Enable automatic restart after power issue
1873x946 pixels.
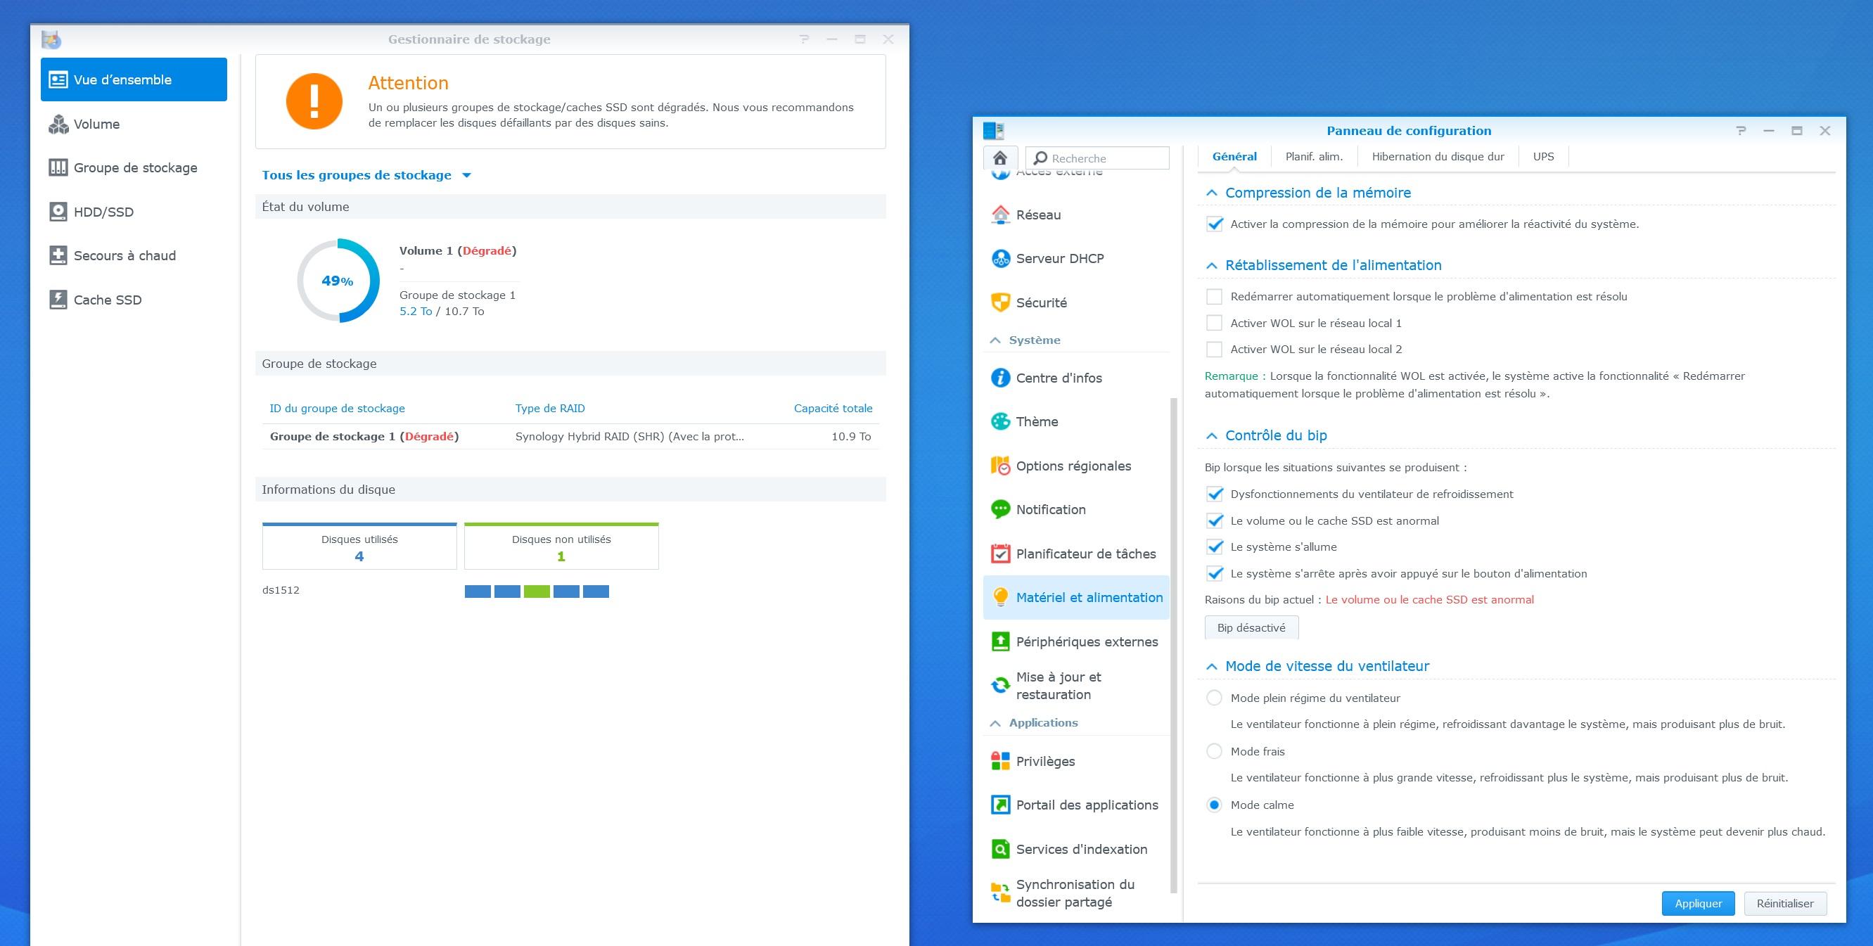pyautogui.click(x=1214, y=297)
